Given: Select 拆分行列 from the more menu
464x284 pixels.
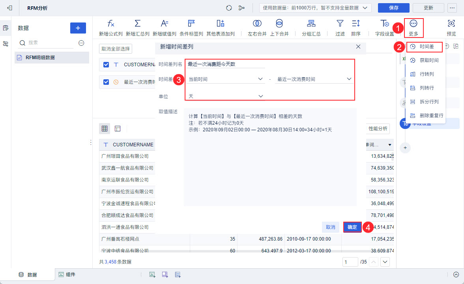Looking at the screenshot, I should [425, 102].
